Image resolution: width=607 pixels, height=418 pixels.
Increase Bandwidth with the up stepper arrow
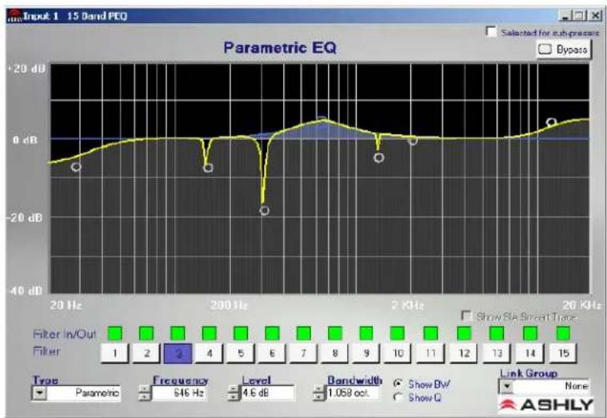(319, 389)
